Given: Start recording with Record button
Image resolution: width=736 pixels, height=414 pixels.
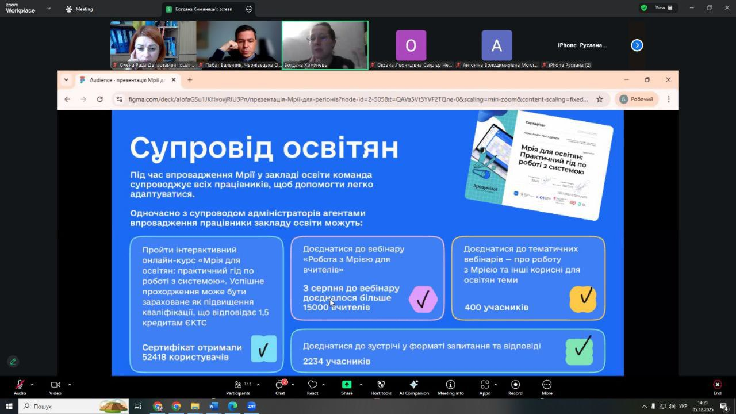Looking at the screenshot, I should [515, 388].
